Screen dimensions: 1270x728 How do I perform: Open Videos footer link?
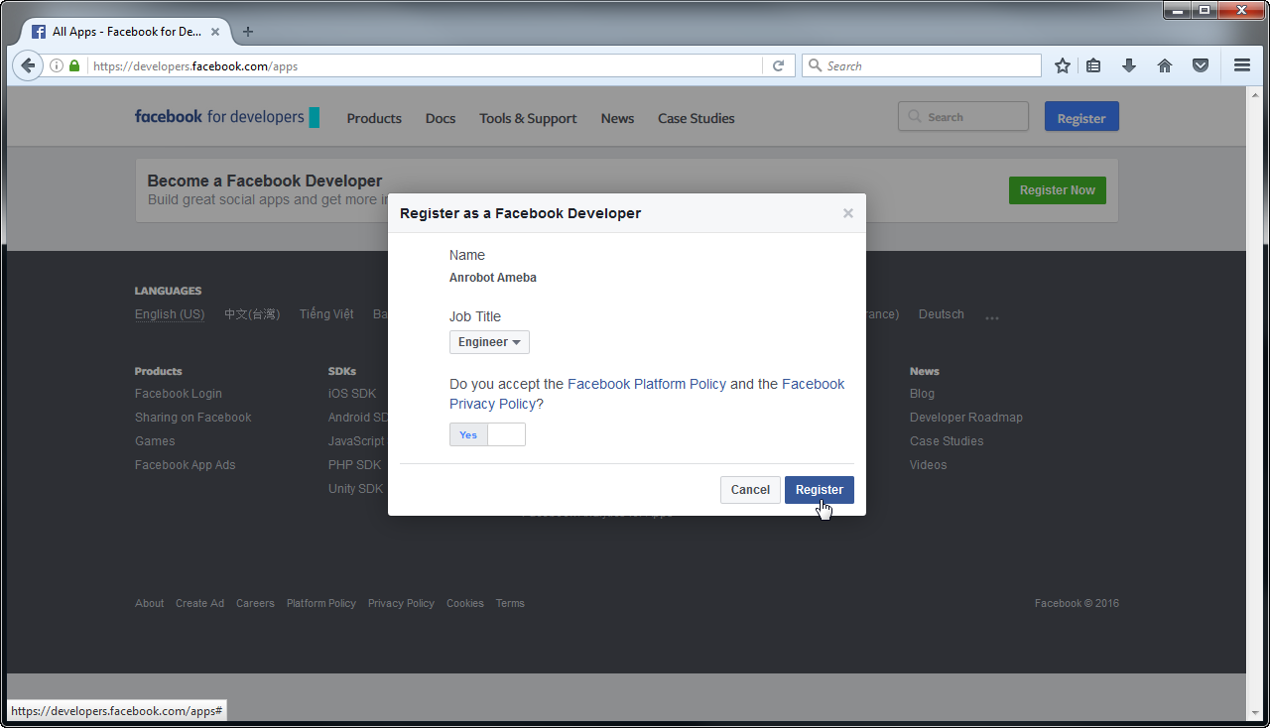pos(929,465)
